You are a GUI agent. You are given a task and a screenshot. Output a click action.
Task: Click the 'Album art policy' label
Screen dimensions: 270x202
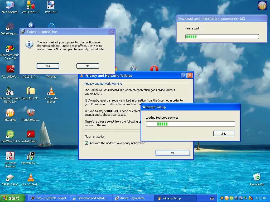click(94, 137)
